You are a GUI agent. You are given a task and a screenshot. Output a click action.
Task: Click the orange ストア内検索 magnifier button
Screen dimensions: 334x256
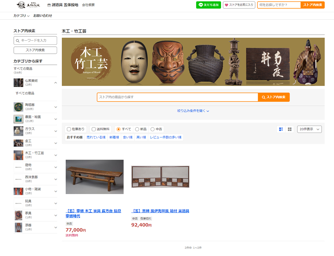(274, 97)
